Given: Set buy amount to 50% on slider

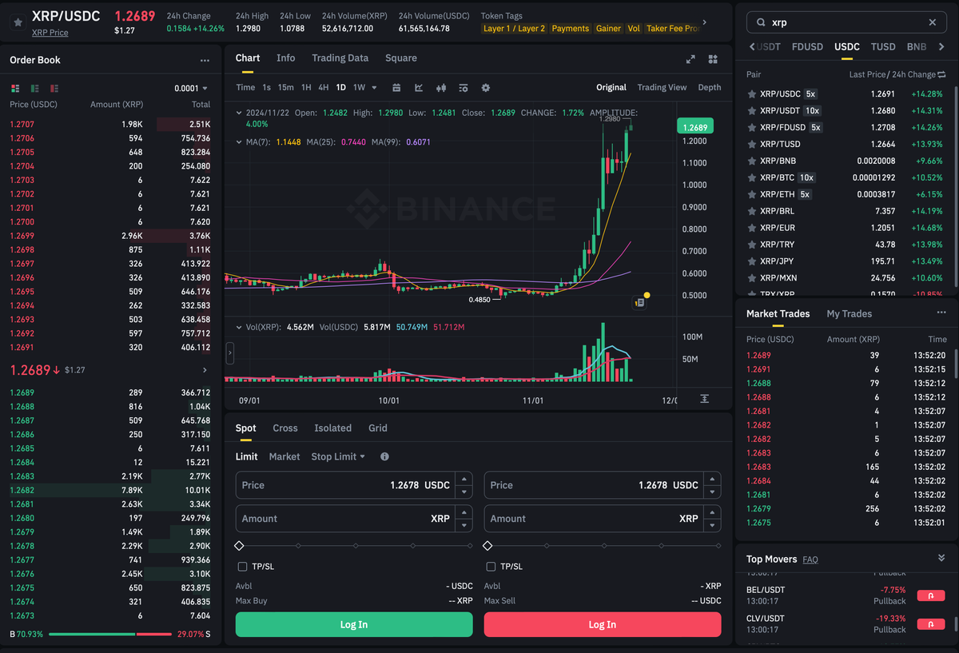Looking at the screenshot, I should point(355,544).
